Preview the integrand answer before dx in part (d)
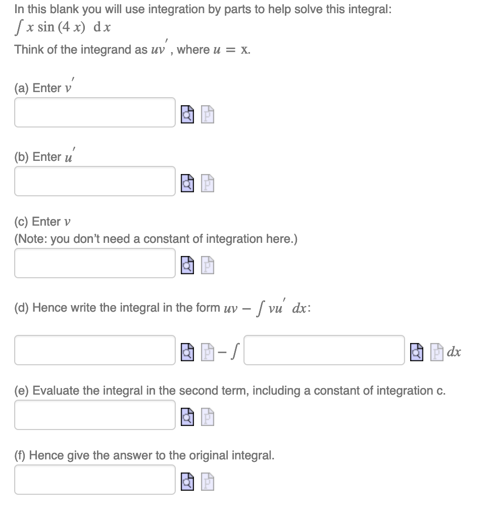Screen dimensions: 496x513 click(x=416, y=351)
